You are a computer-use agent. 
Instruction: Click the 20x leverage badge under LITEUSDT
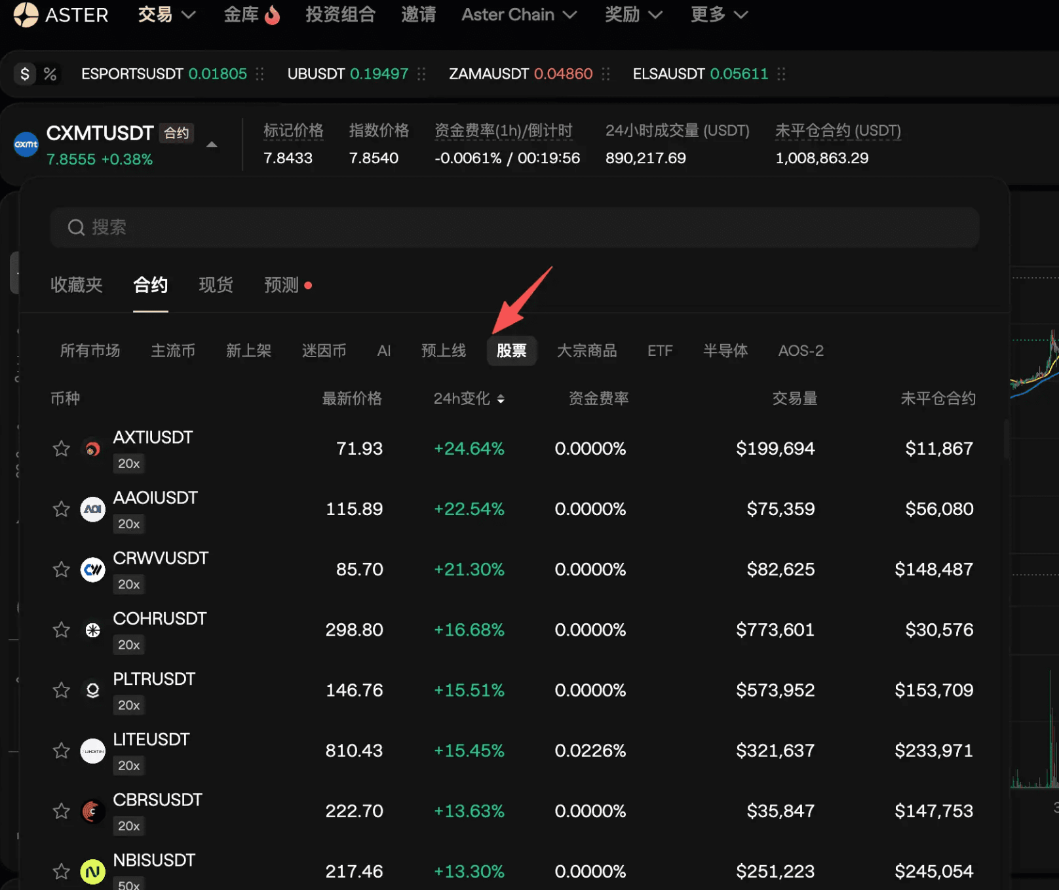pos(128,766)
